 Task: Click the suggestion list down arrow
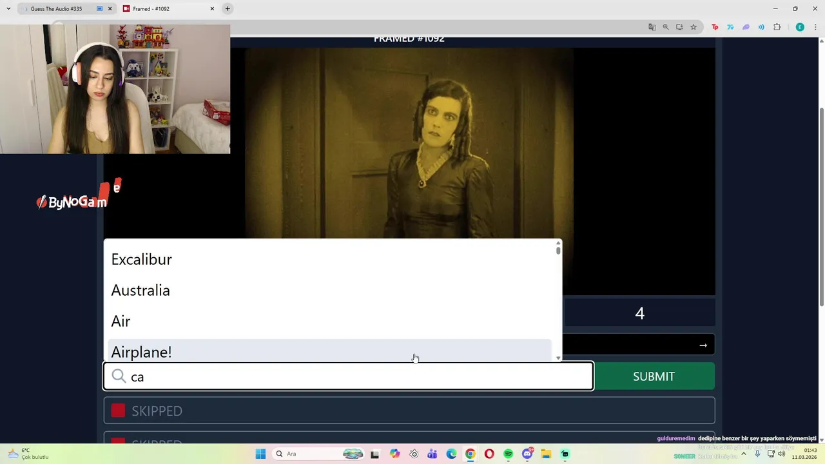(x=558, y=358)
